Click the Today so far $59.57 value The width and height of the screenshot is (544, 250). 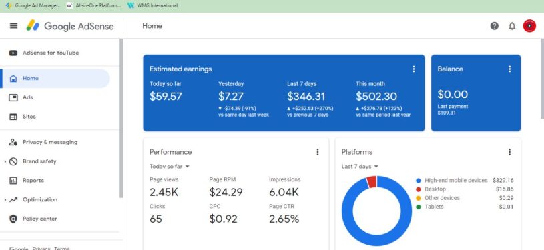(x=166, y=97)
